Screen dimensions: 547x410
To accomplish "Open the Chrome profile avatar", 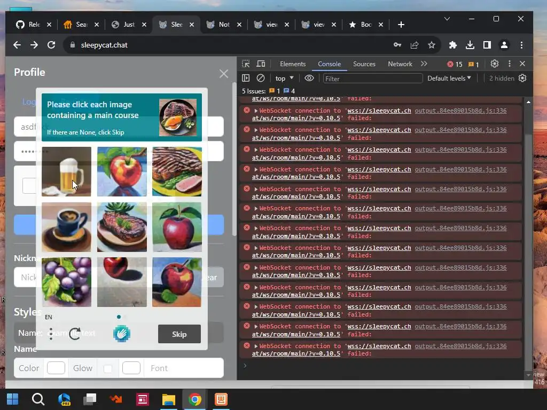I will tap(504, 45).
